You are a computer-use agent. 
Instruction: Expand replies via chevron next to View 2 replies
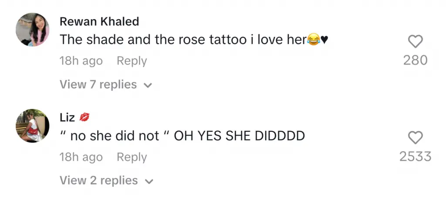(x=149, y=181)
